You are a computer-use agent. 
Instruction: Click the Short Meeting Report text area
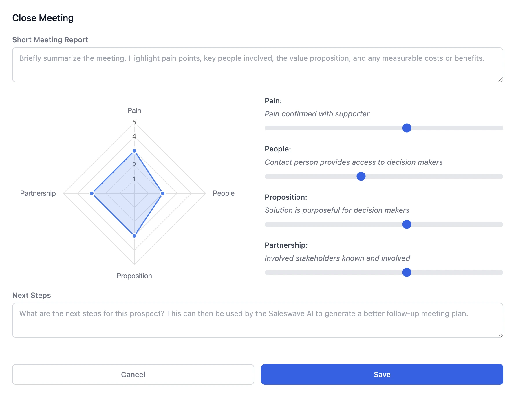(x=258, y=64)
